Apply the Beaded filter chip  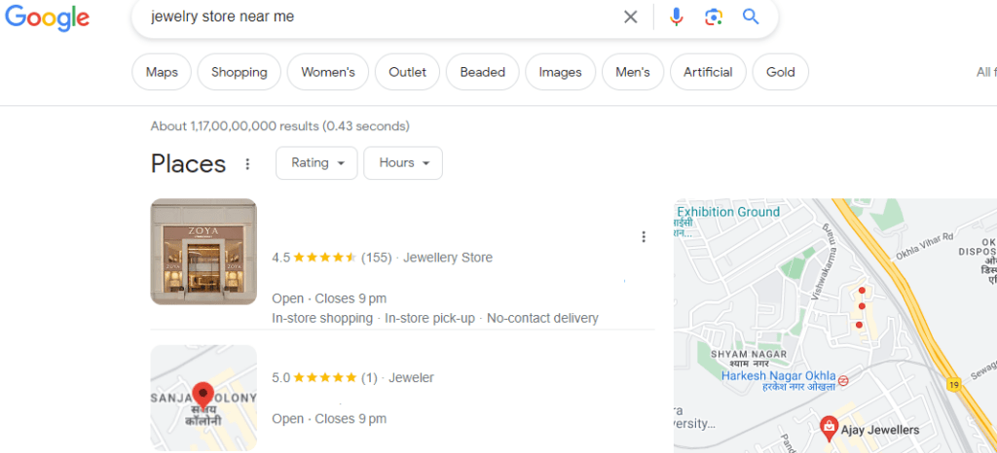(x=482, y=72)
